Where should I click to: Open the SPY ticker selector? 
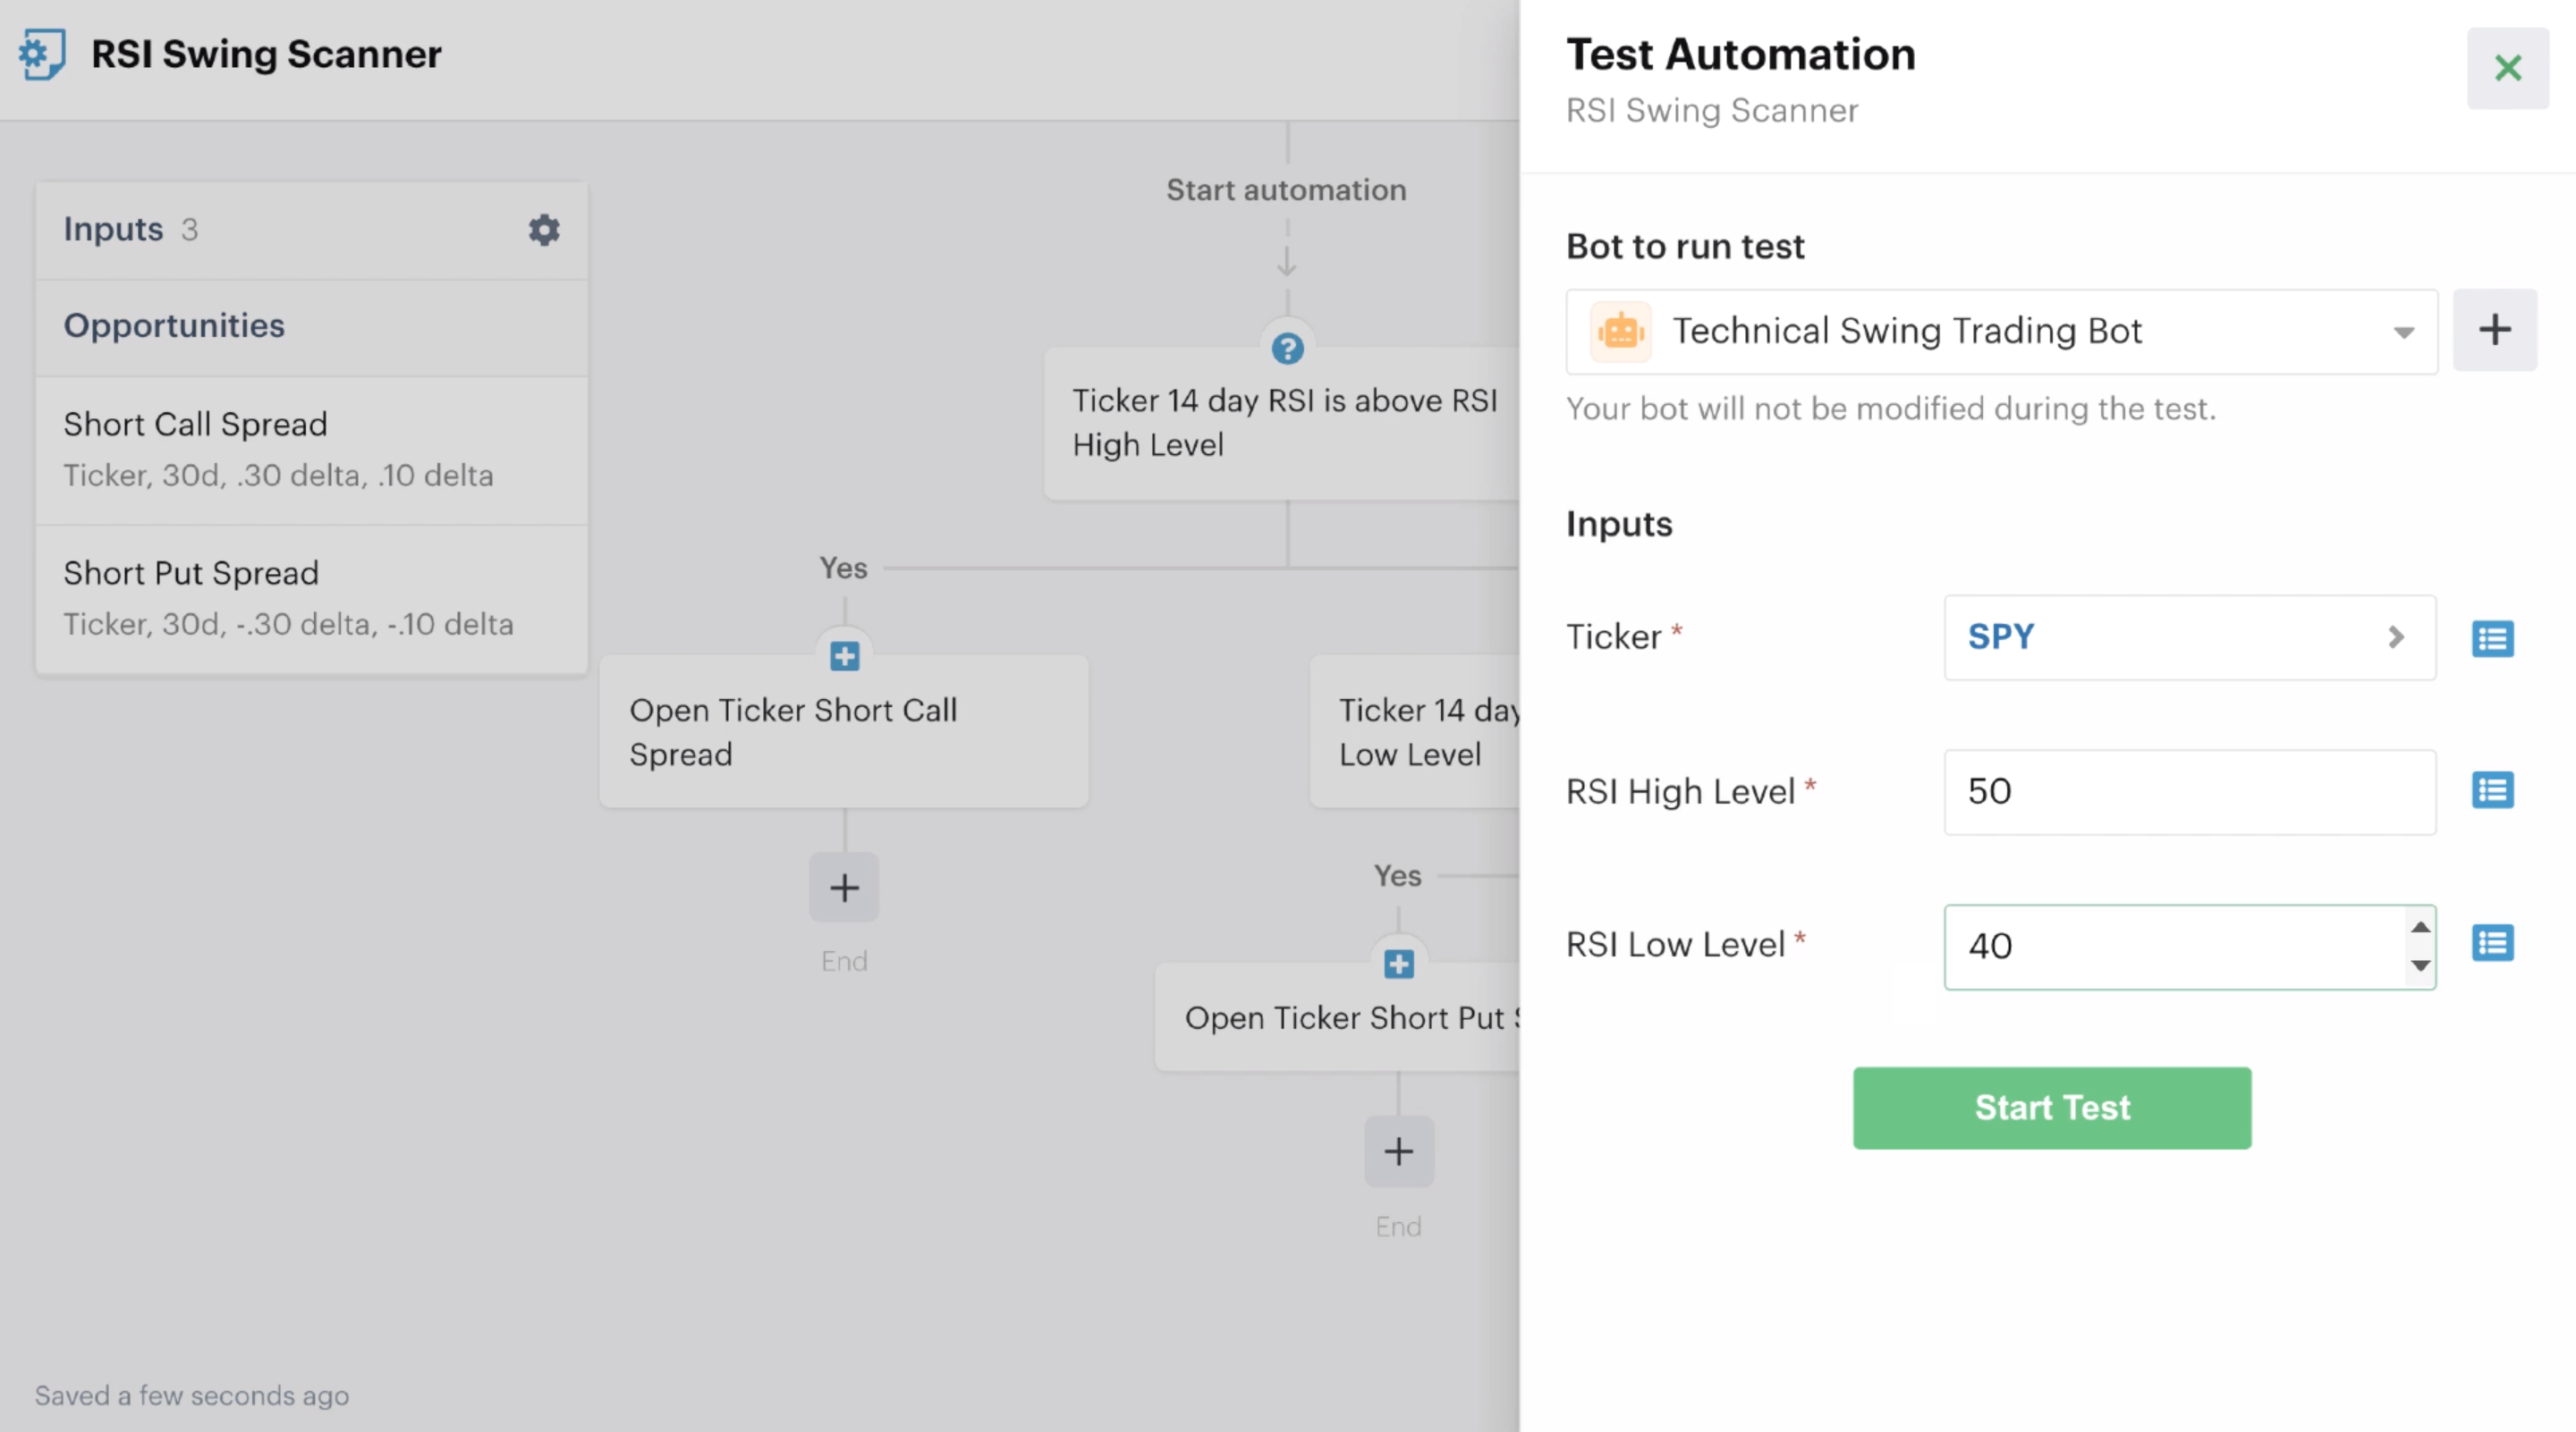[x=2189, y=637]
